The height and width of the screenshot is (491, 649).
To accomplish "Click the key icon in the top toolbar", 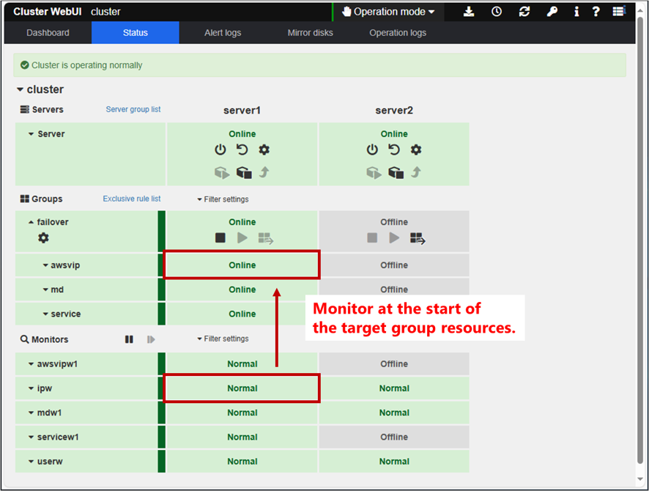I will tap(552, 11).
